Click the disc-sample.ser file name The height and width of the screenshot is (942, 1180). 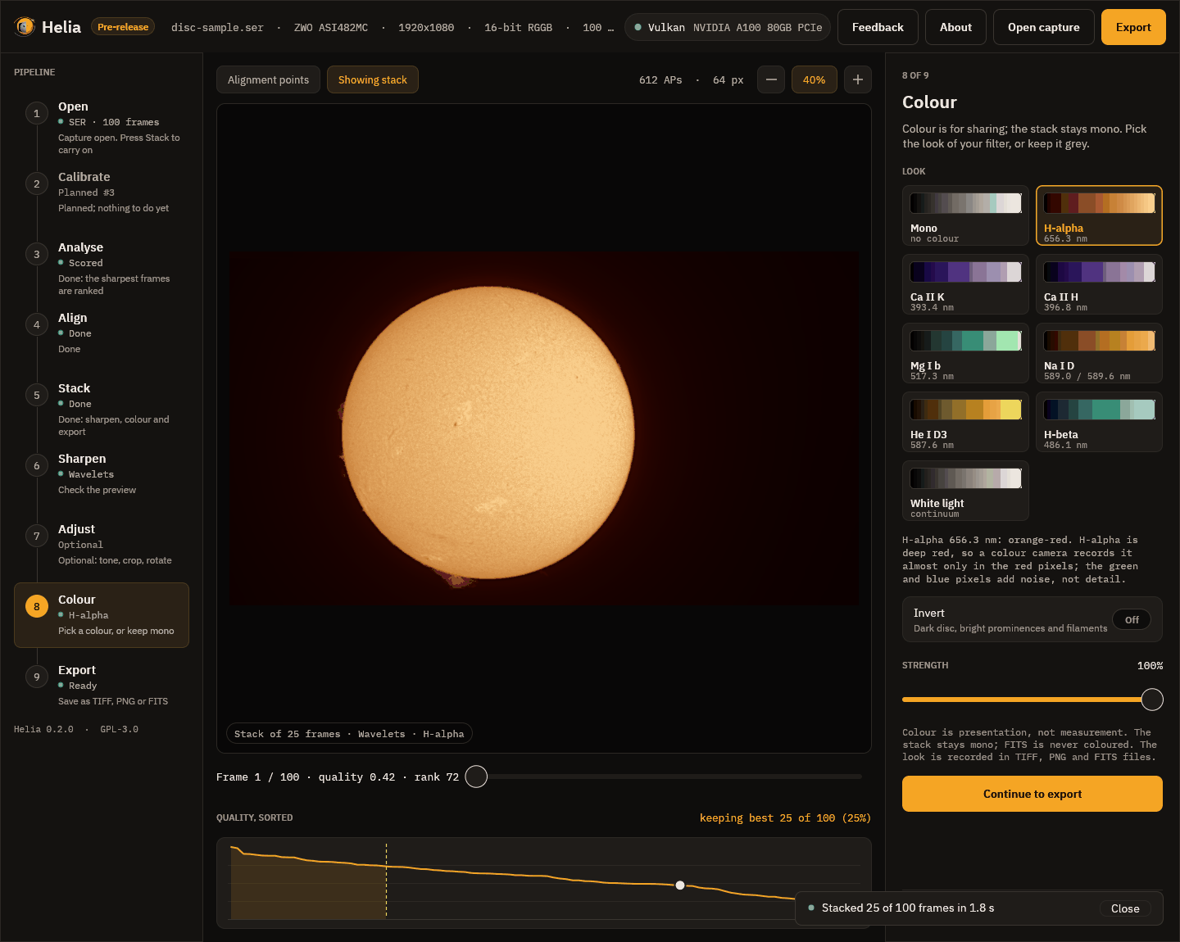coord(217,28)
